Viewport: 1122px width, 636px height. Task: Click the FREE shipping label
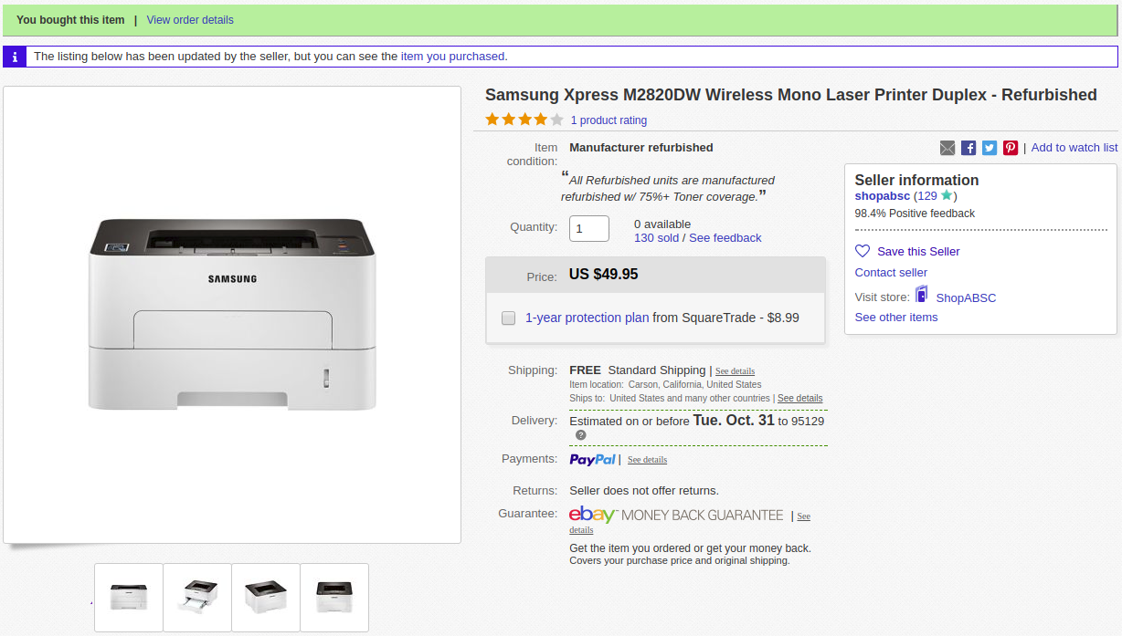coord(585,370)
